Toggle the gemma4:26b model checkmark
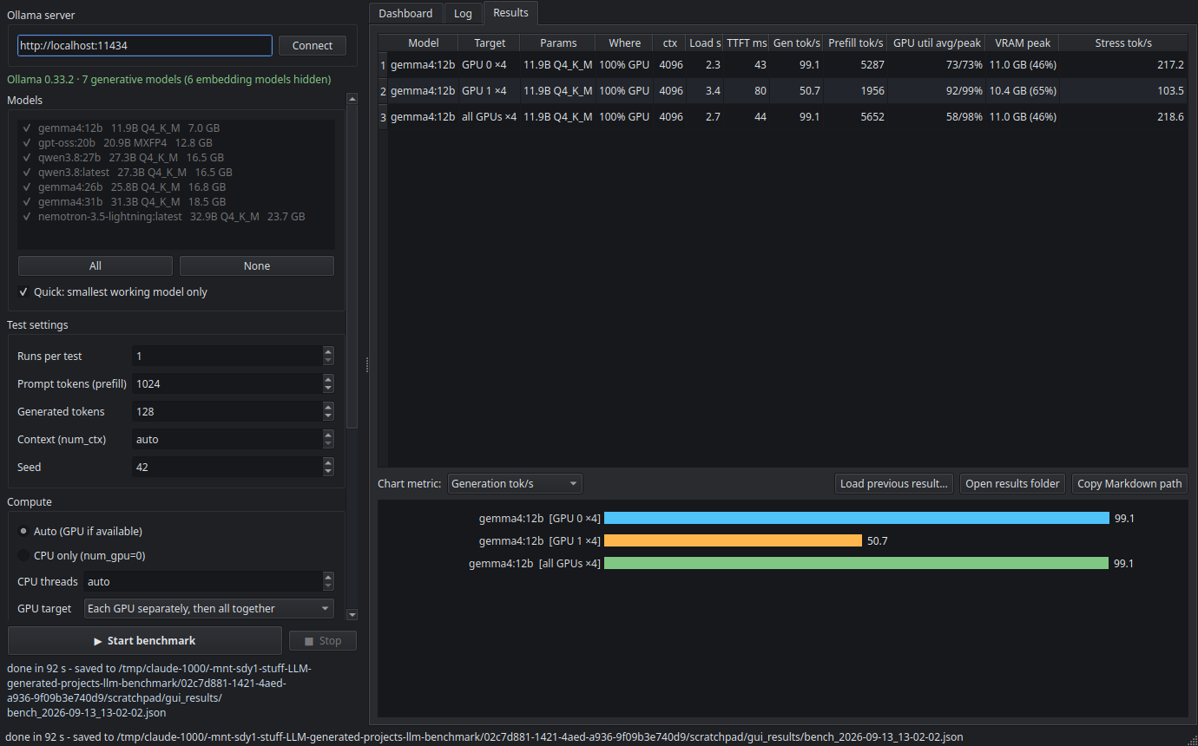The image size is (1198, 746). coord(27,187)
